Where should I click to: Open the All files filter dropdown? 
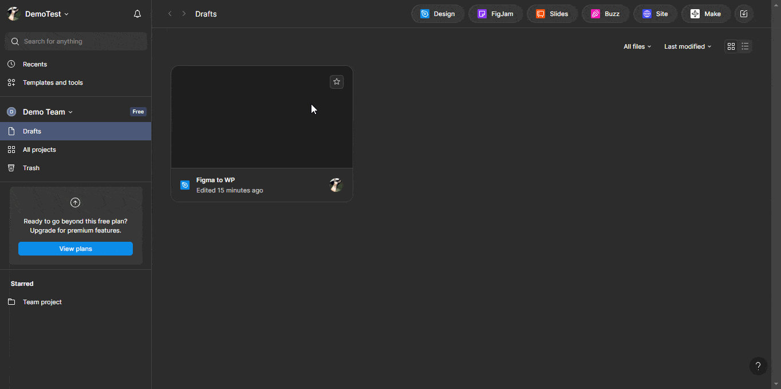[637, 46]
